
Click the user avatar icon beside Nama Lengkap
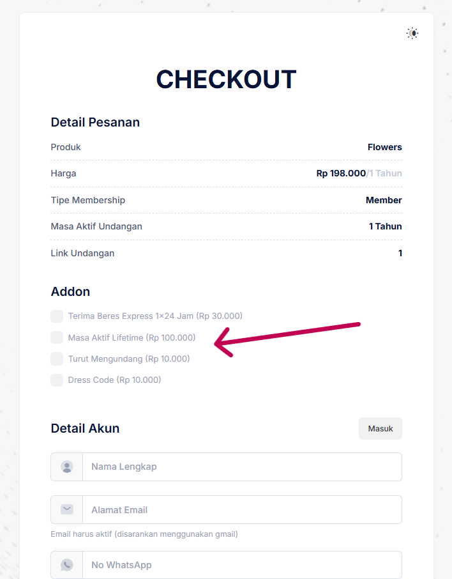coord(67,467)
